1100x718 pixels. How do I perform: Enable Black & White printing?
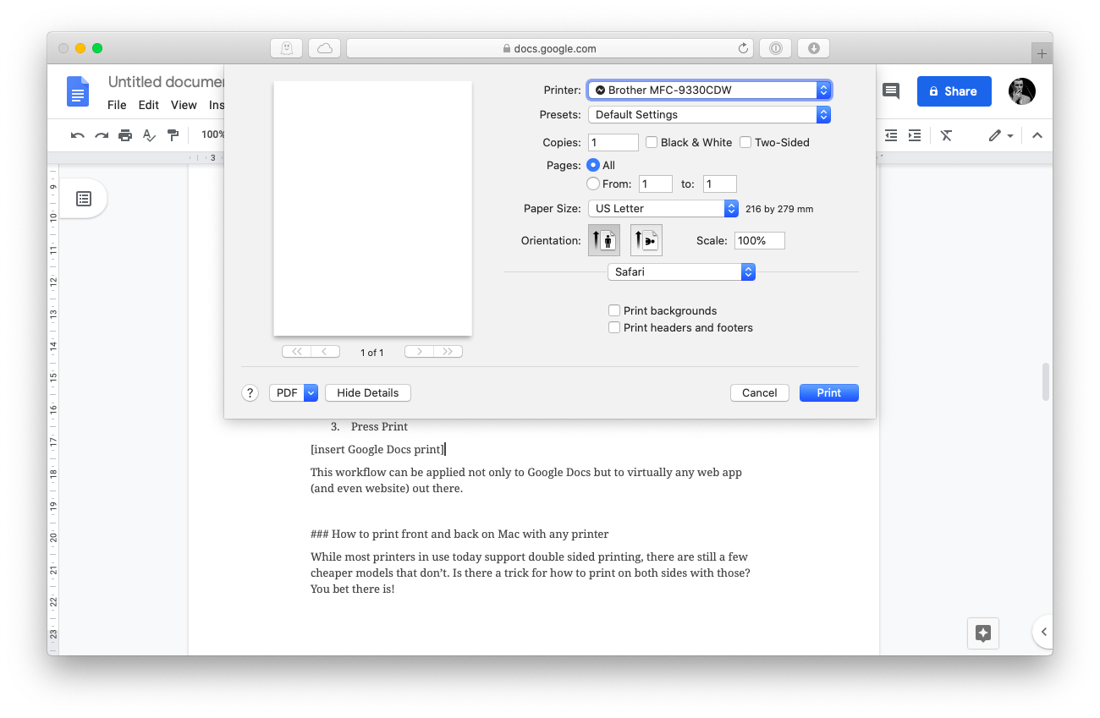coord(652,142)
